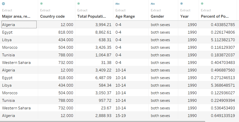Select the Country code column header
239x122 pixels.
[x=52, y=16]
